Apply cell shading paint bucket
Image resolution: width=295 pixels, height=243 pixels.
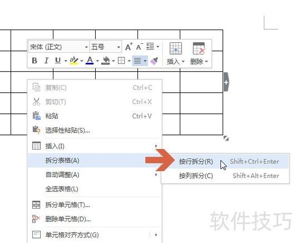click(x=106, y=61)
